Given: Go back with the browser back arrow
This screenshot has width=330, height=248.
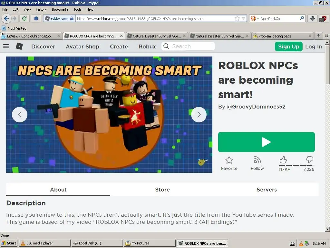Looking at the screenshot, I should pos(6,18).
